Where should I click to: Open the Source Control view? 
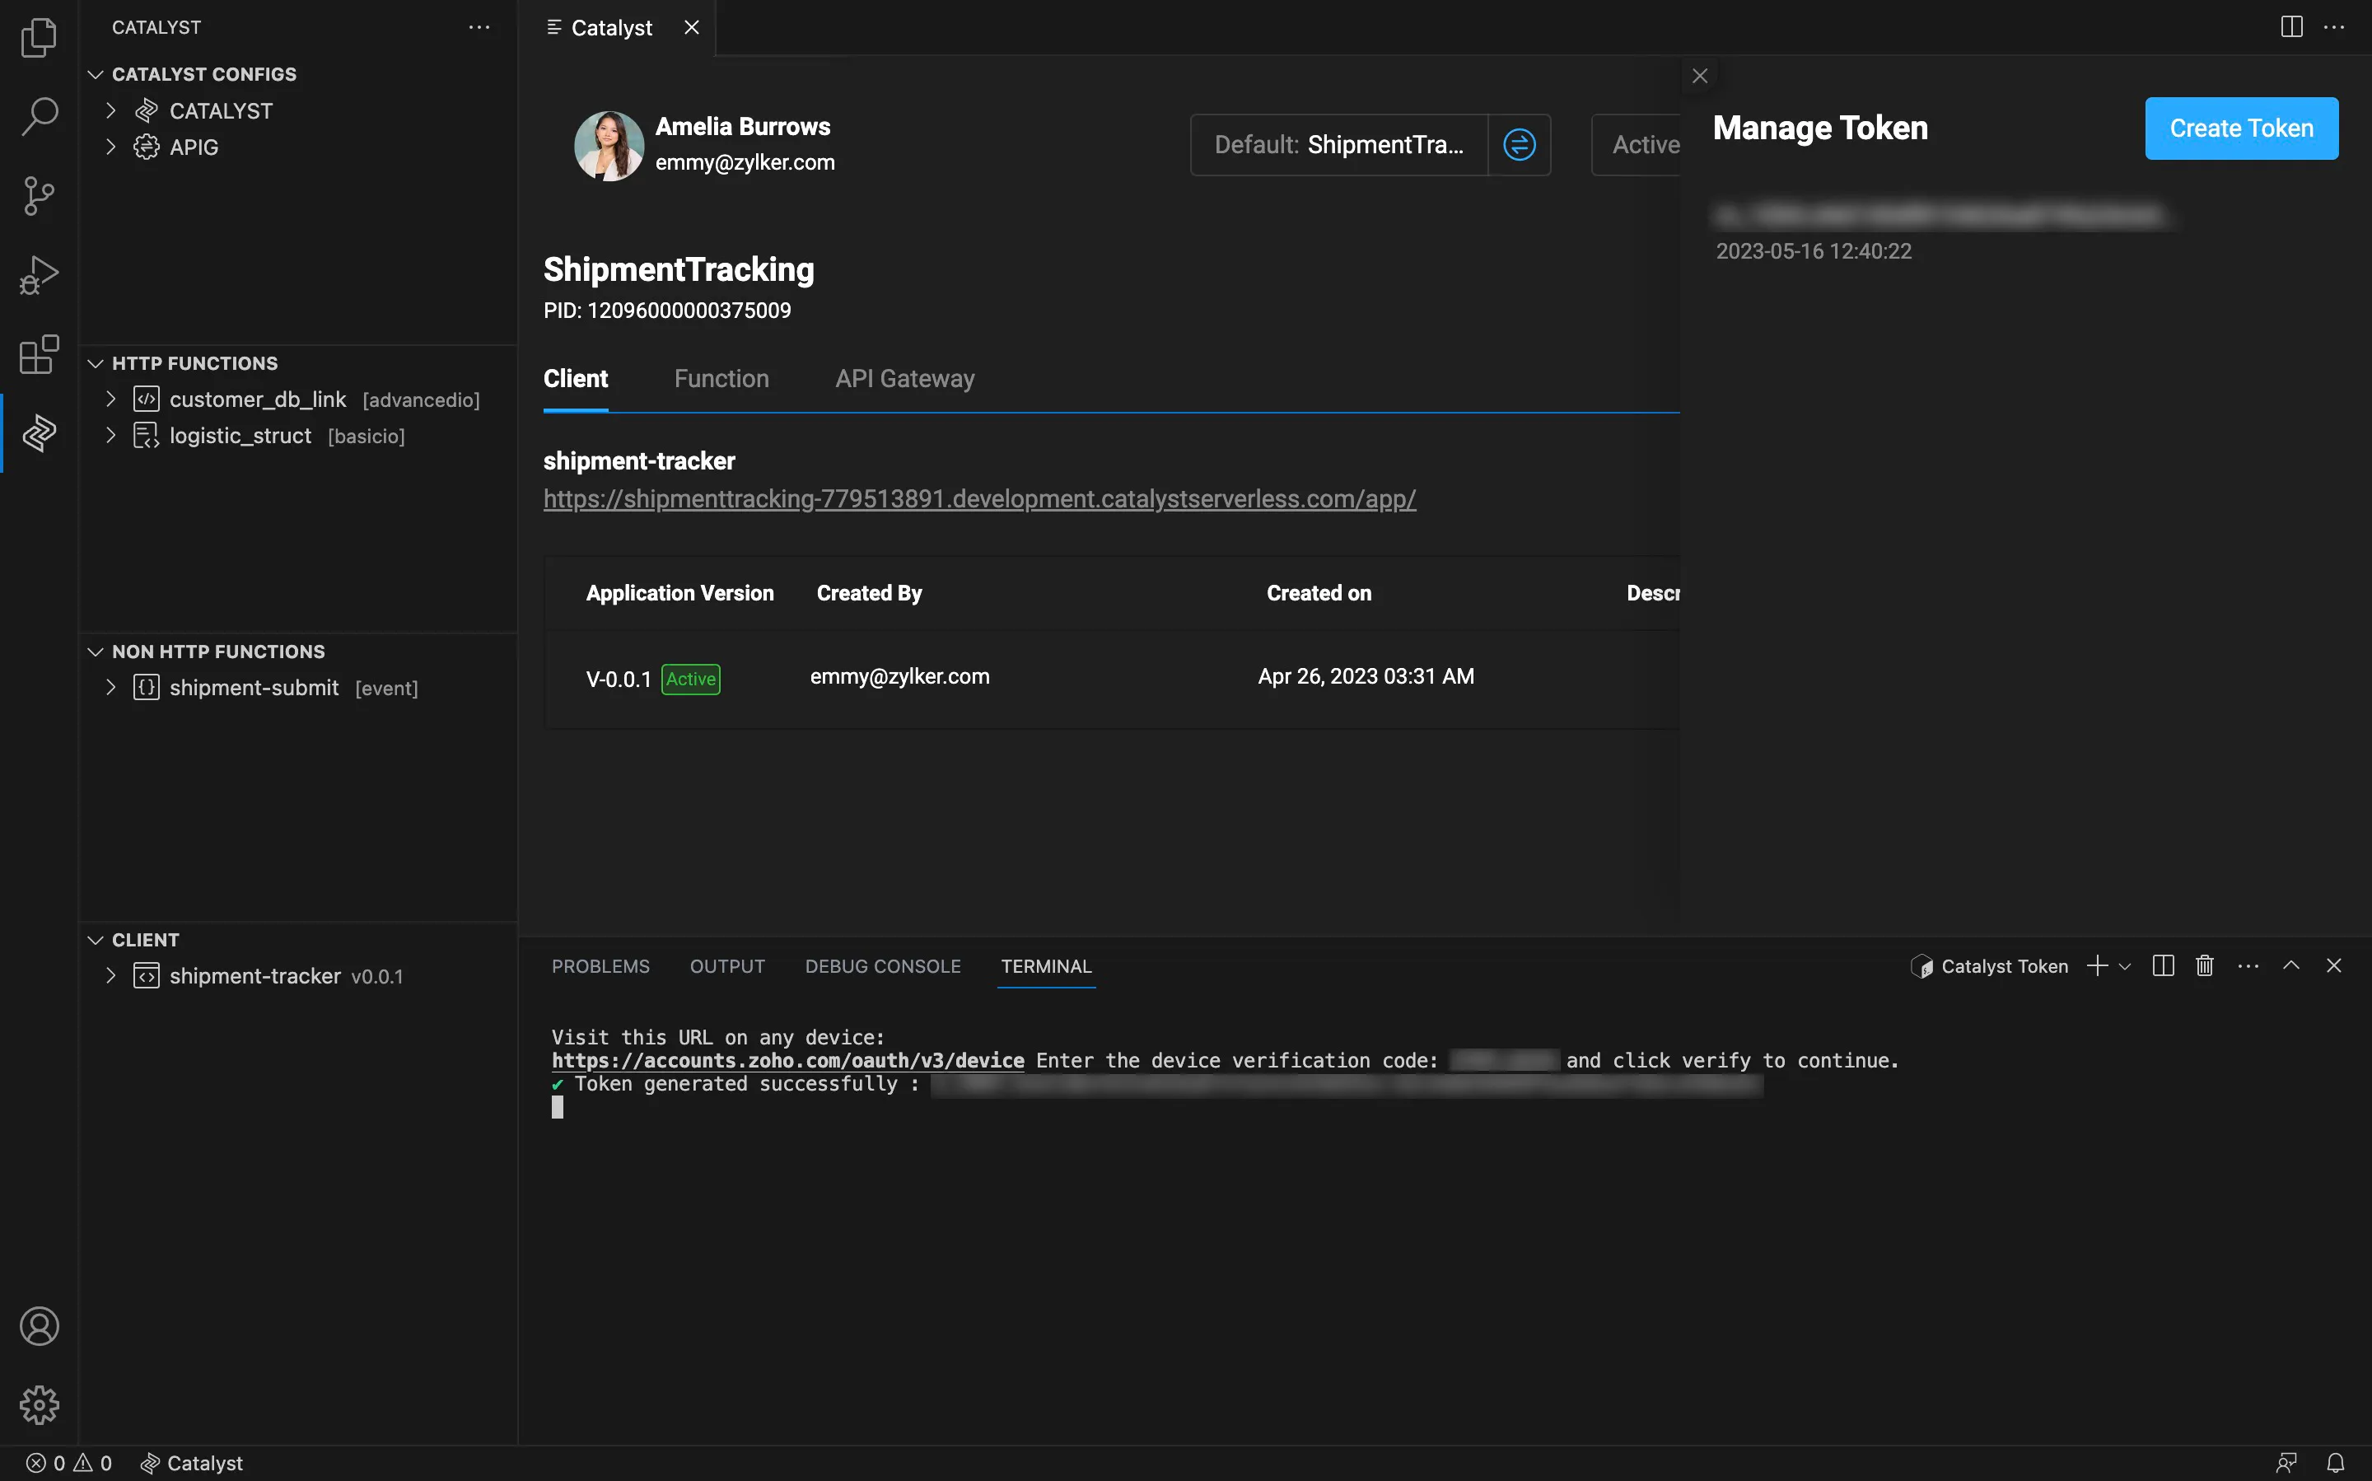pyautogui.click(x=40, y=196)
